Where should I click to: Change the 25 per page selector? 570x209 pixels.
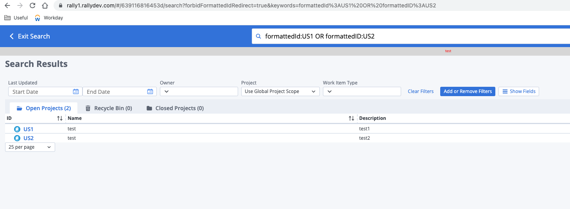30,147
